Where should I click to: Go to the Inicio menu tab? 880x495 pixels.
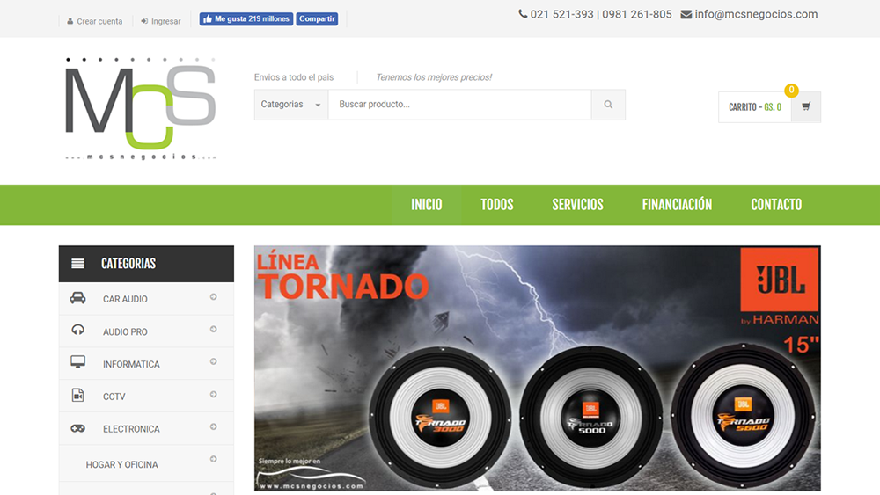[x=427, y=205]
